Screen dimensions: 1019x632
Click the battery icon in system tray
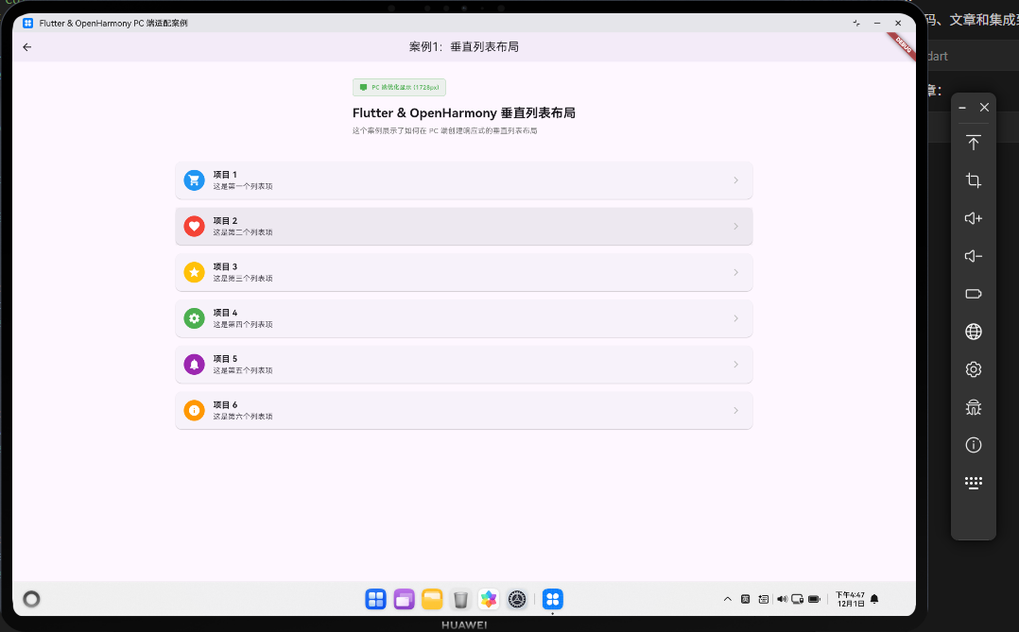814,599
